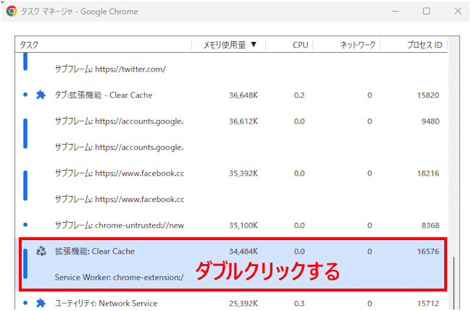
Task: Select first www.facebook subframe row
Action: click(x=231, y=174)
